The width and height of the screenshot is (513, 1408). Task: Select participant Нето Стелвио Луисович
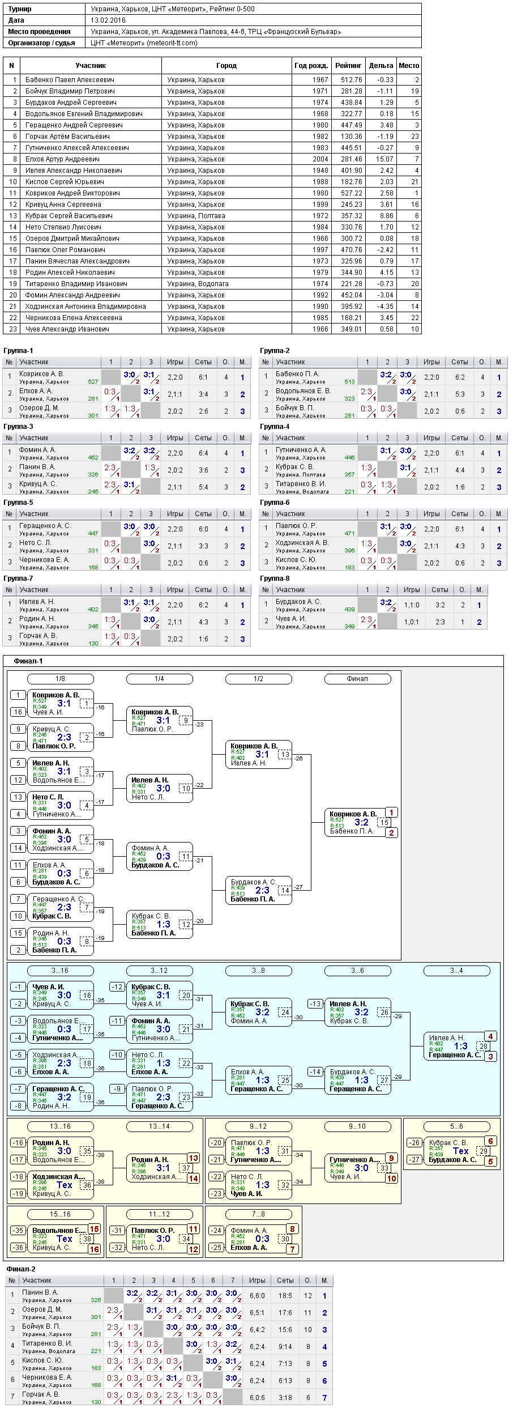click(x=63, y=227)
